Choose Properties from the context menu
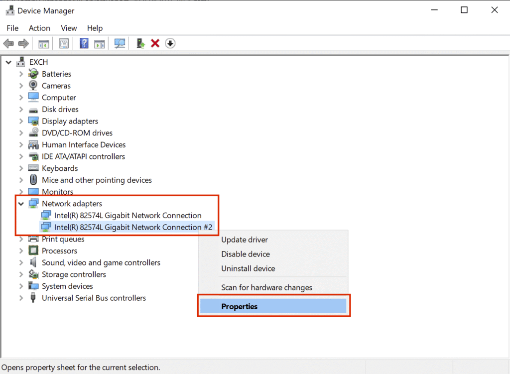The height and width of the screenshot is (374, 510). tap(240, 306)
